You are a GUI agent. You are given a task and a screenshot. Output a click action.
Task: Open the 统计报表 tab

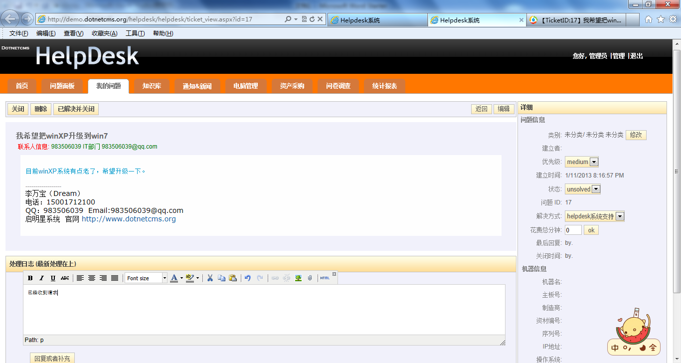click(385, 86)
